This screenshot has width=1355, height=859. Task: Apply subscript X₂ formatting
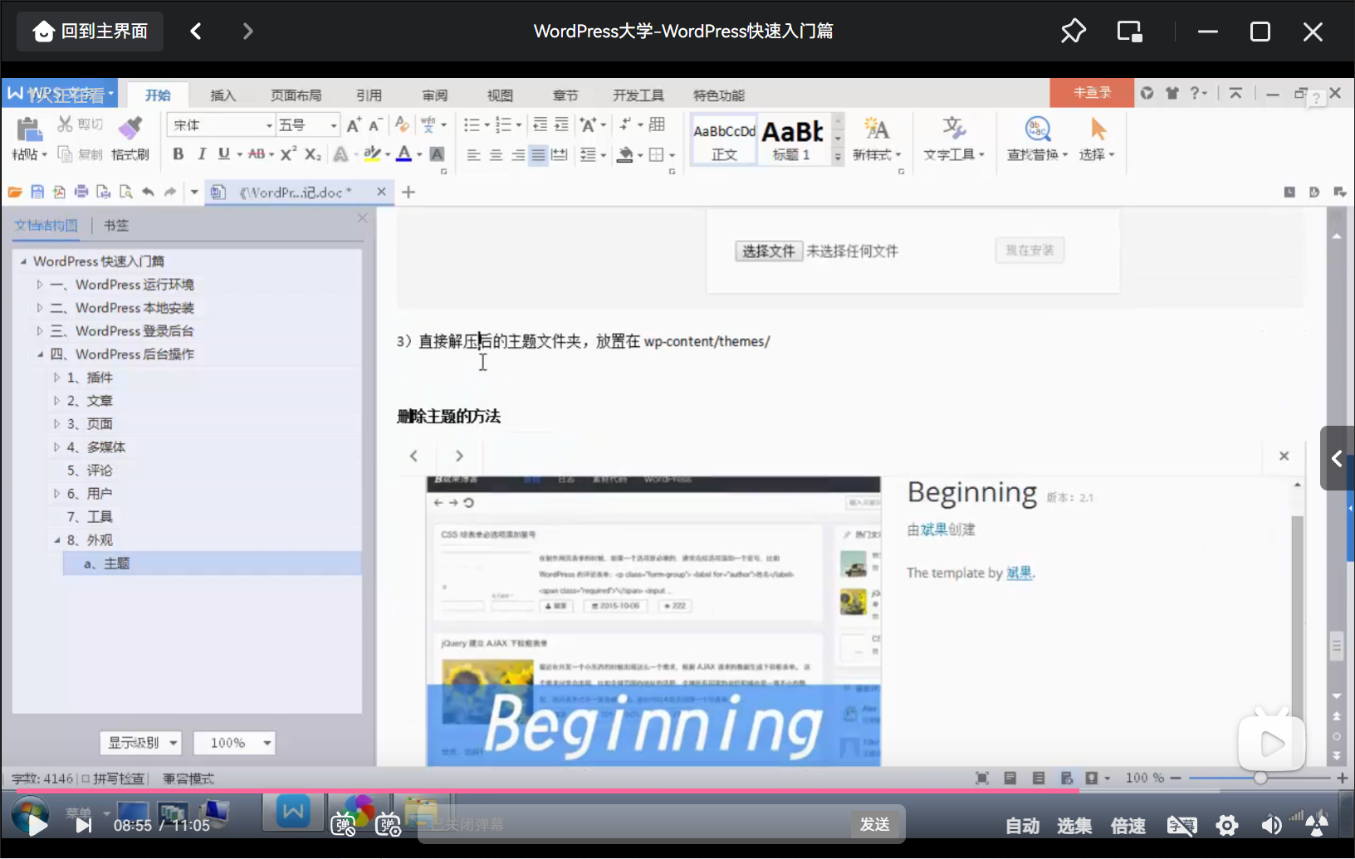pyautogui.click(x=313, y=154)
